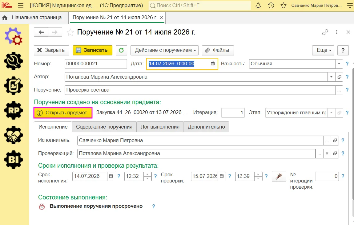Open the blue and red gears section
The image size is (354, 225).
pos(14,36)
